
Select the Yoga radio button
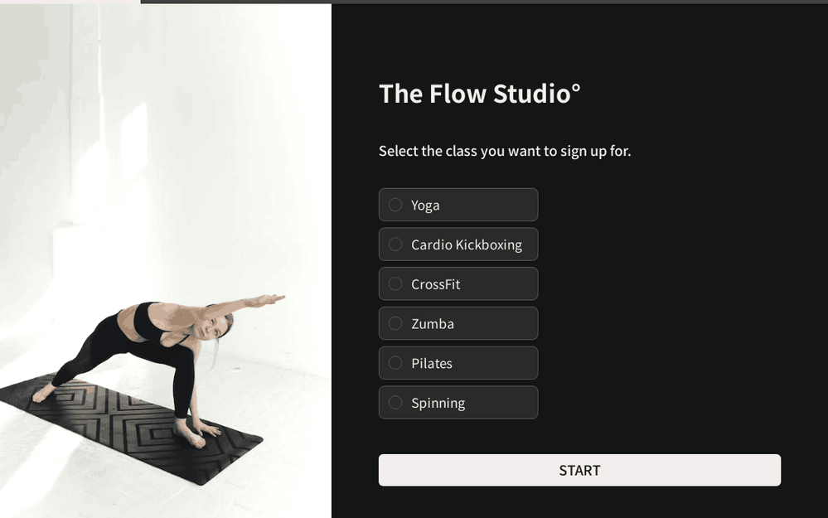click(395, 205)
